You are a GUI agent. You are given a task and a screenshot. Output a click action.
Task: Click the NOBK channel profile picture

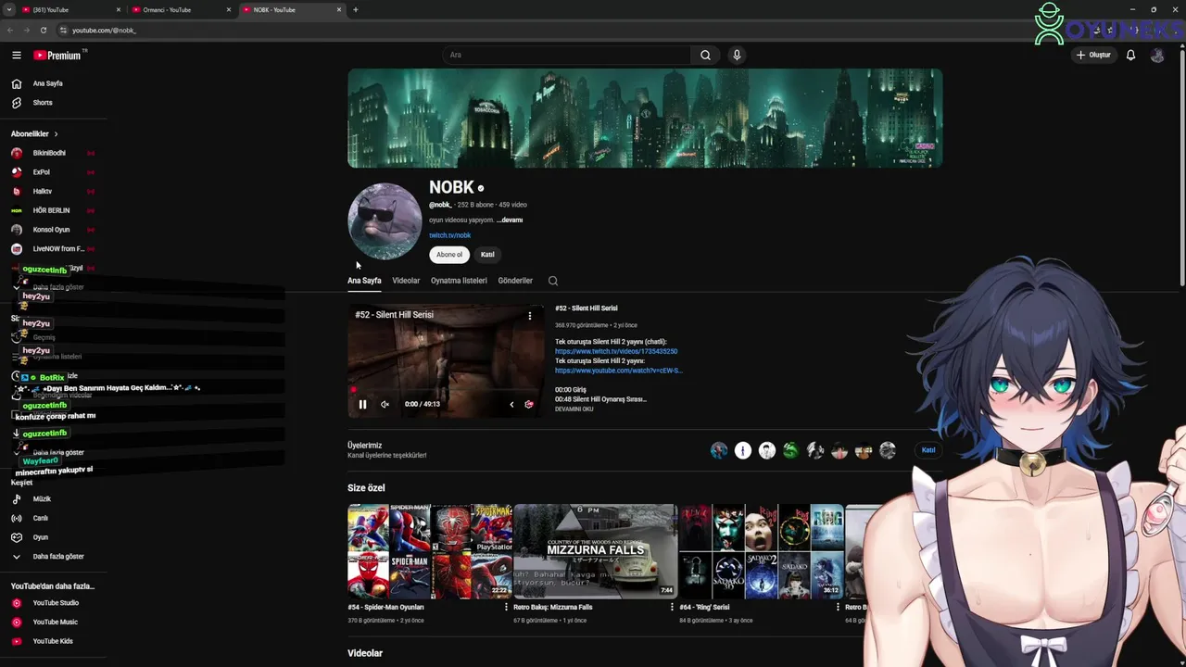click(x=385, y=221)
